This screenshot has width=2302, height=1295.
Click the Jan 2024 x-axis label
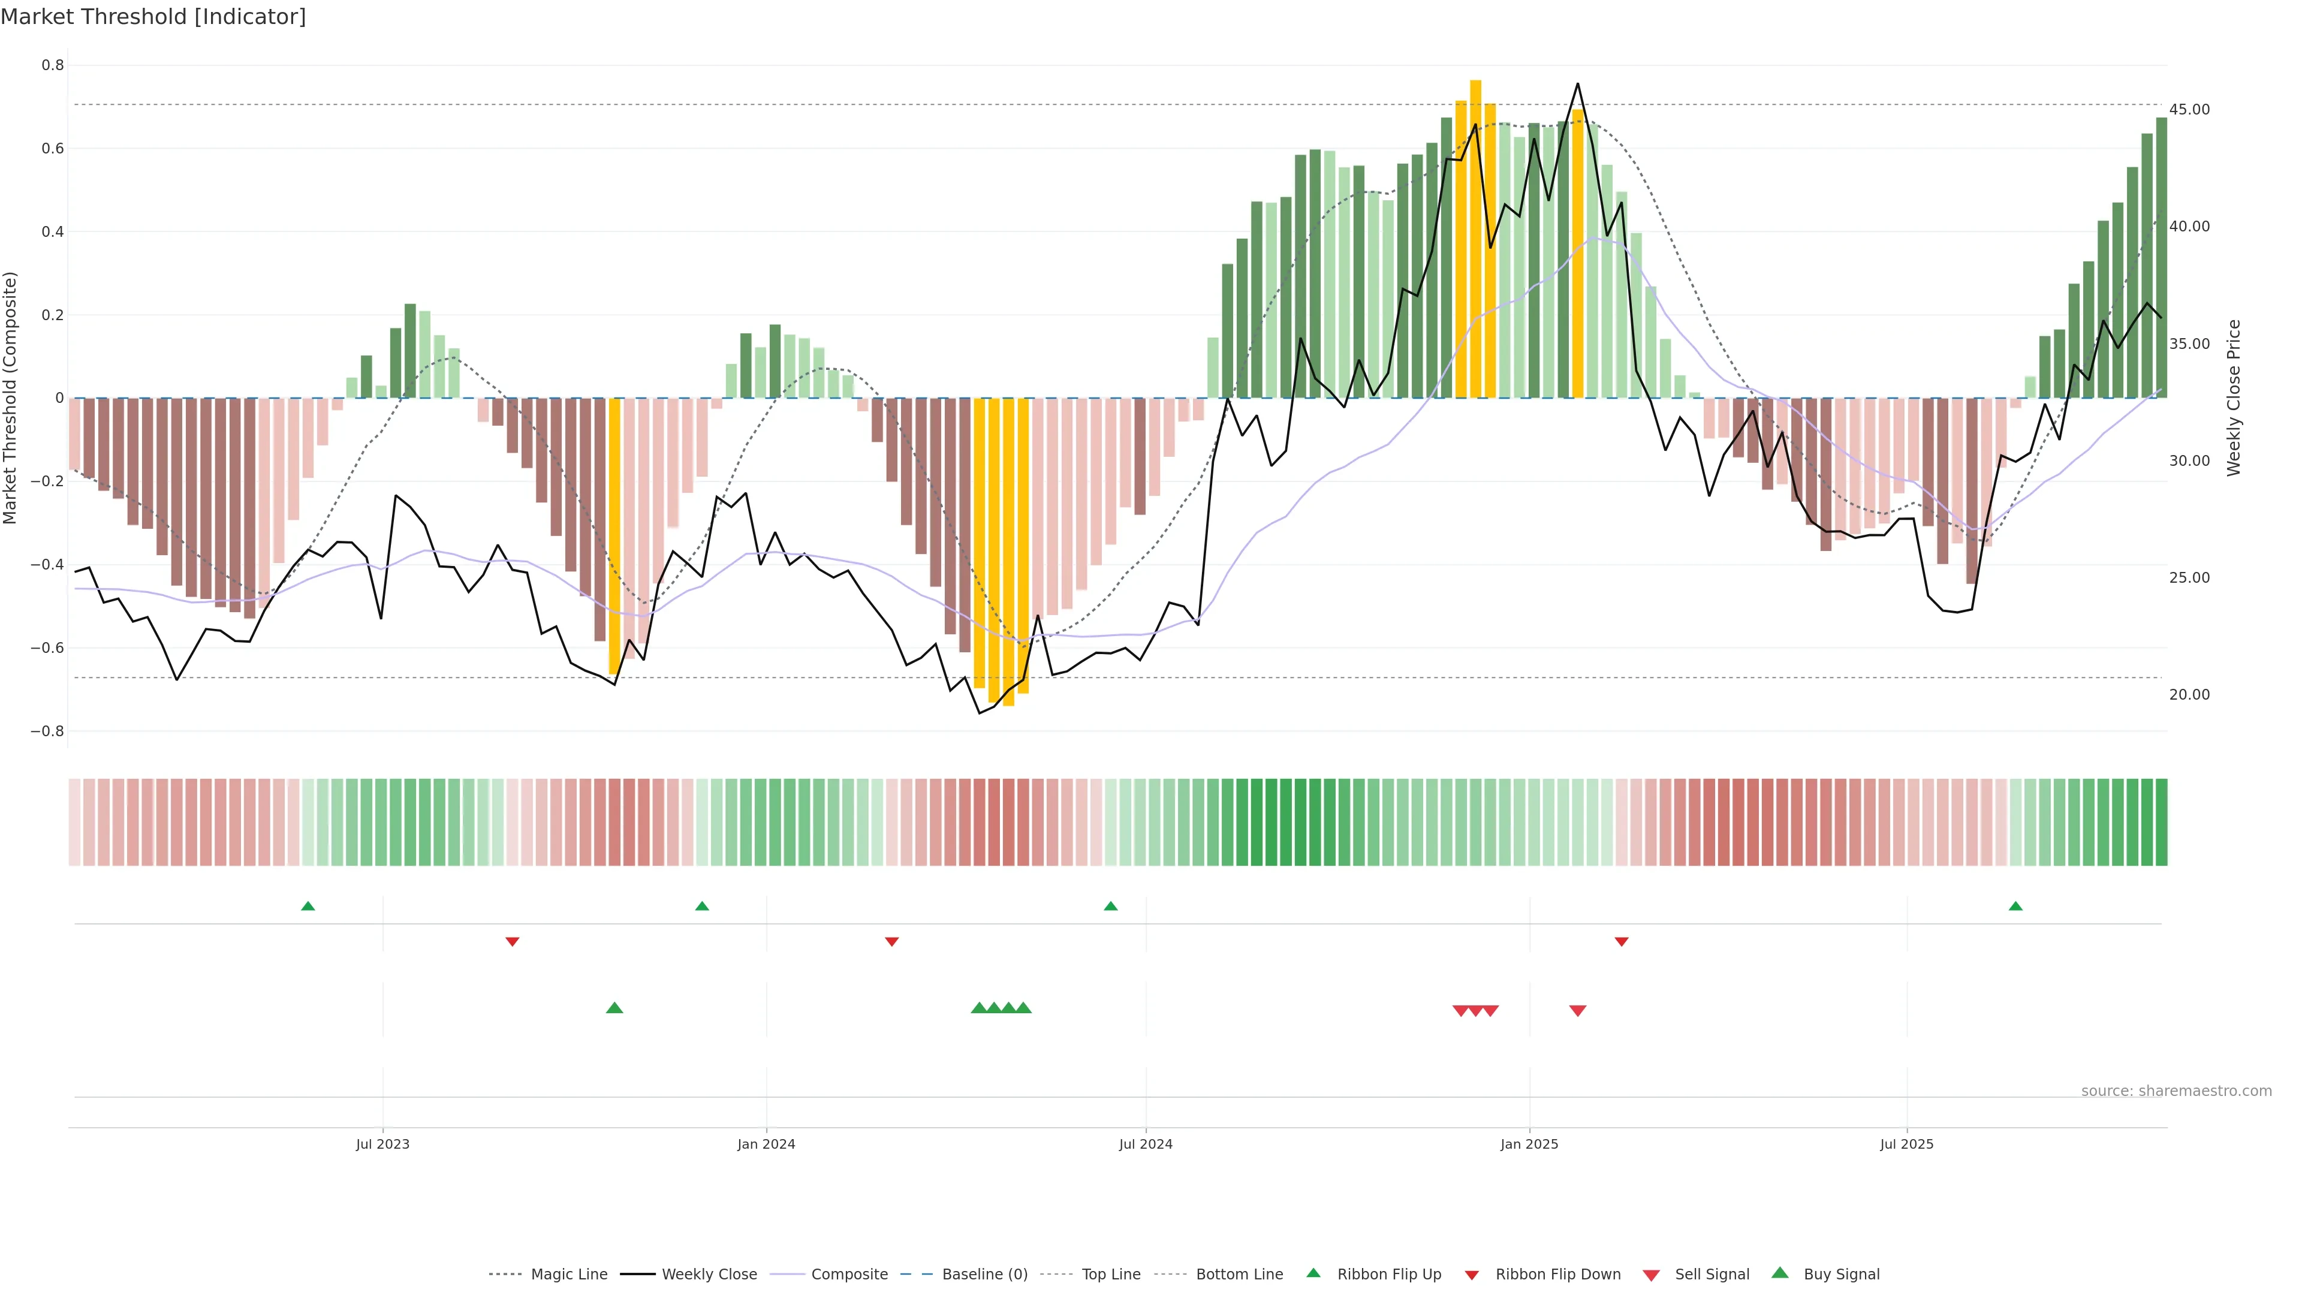click(x=766, y=1144)
